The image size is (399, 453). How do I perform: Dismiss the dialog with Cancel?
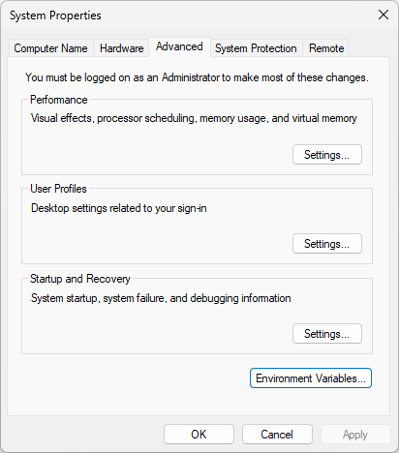pyautogui.click(x=277, y=435)
